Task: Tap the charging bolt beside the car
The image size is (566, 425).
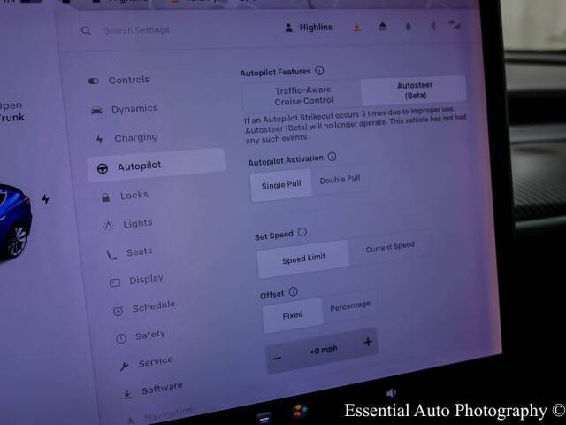Action: (45, 198)
